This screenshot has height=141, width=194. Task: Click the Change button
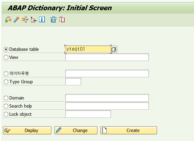click(x=76, y=130)
